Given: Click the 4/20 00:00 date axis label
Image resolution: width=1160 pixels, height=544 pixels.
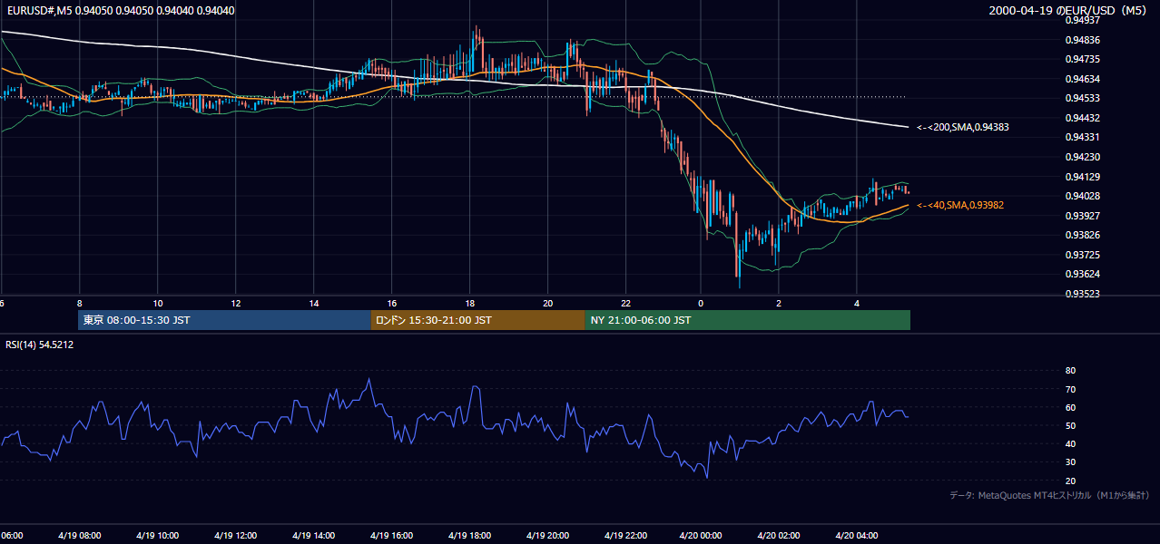Looking at the screenshot, I should click(700, 536).
